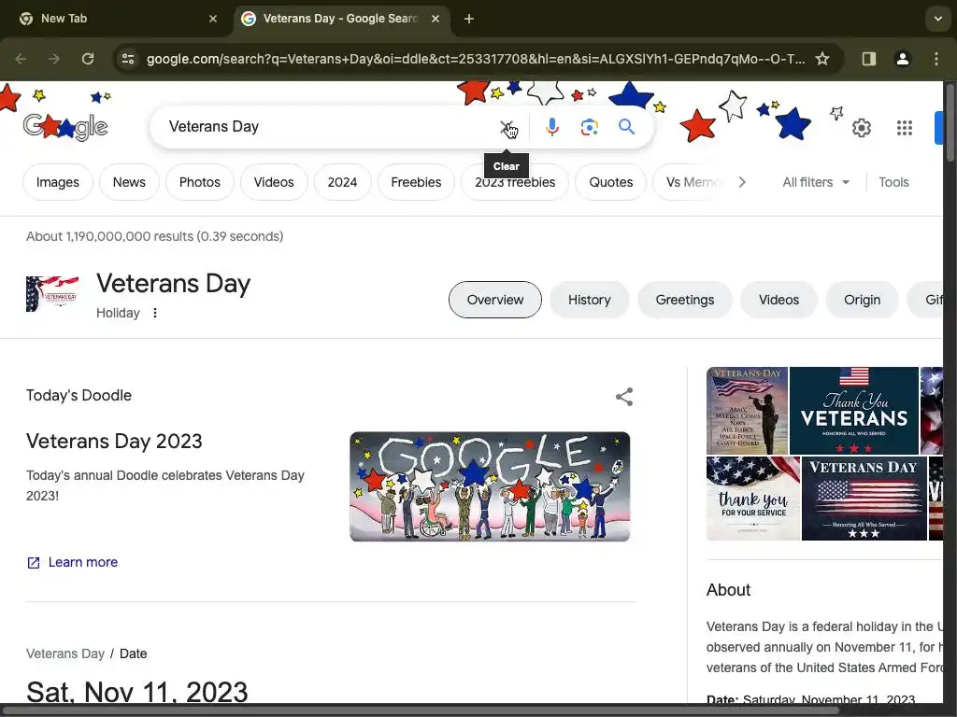
Task: Open search Tools
Action: point(893,182)
